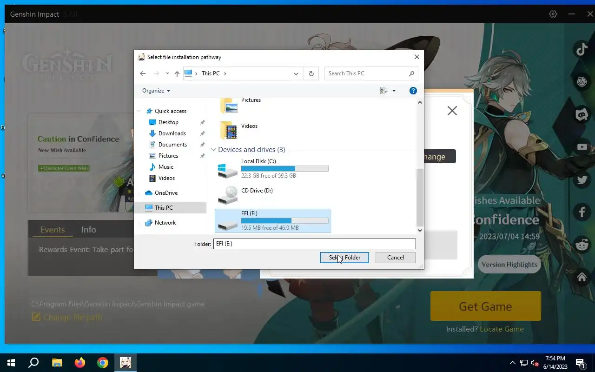
Task: Select Documents in navigation pane
Action: 172,145
